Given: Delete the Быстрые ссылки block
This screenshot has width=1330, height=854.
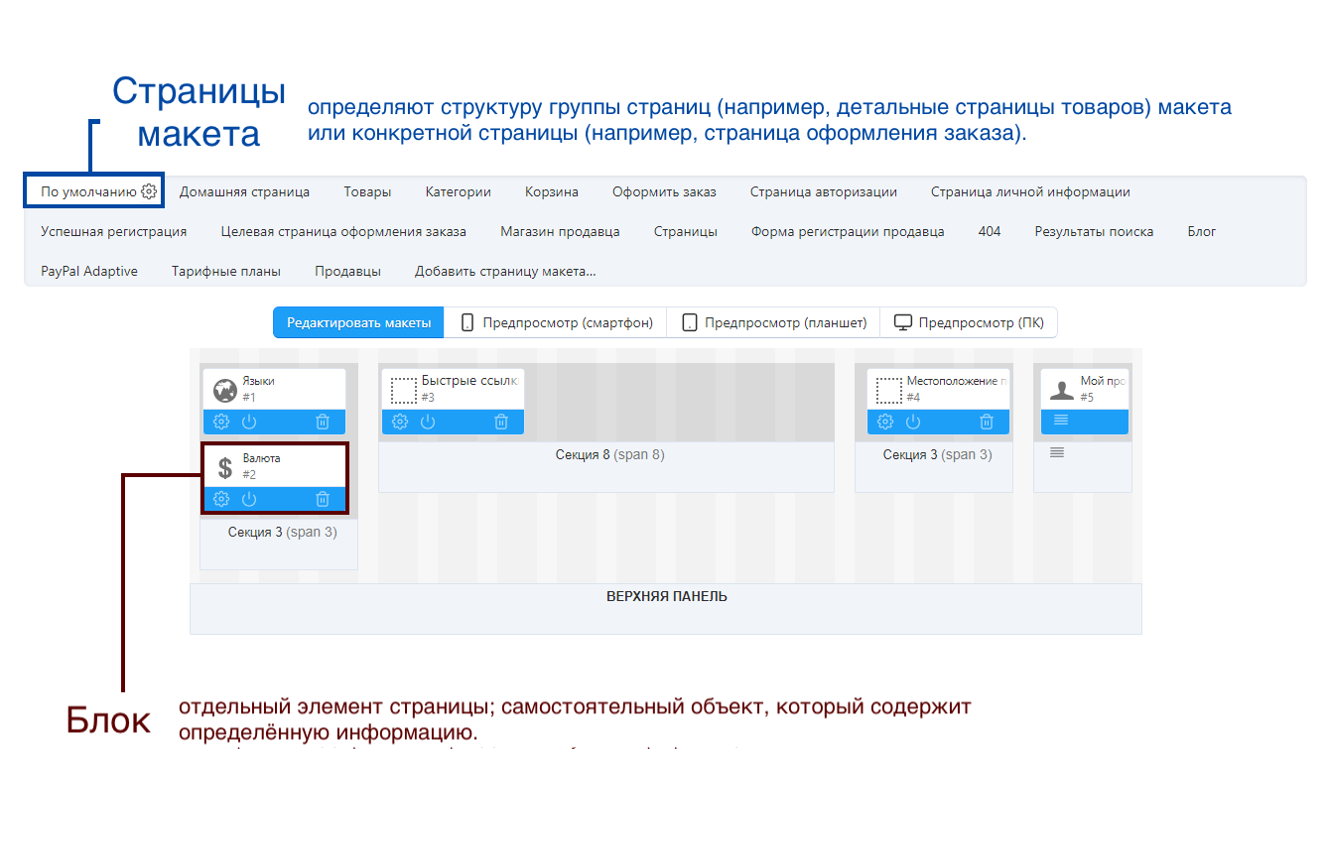Looking at the screenshot, I should (501, 422).
